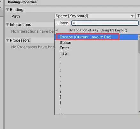Select the backslash key entry
This screenshot has height=129, width=140.
coord(60,92)
